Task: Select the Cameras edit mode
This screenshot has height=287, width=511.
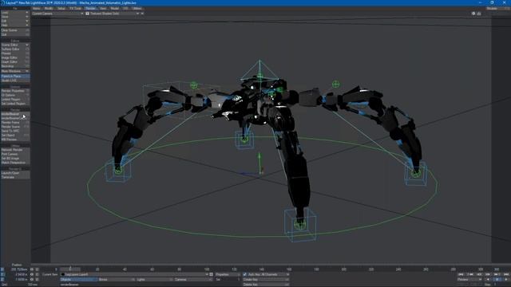Action: [193, 280]
